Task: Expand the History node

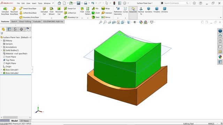Action: point(1,41)
